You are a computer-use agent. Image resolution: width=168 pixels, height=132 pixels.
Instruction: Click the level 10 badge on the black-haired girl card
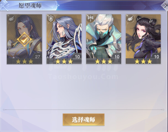point(156,56)
